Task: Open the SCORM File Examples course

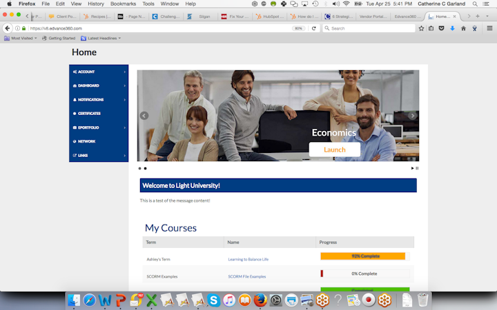Action: click(247, 276)
